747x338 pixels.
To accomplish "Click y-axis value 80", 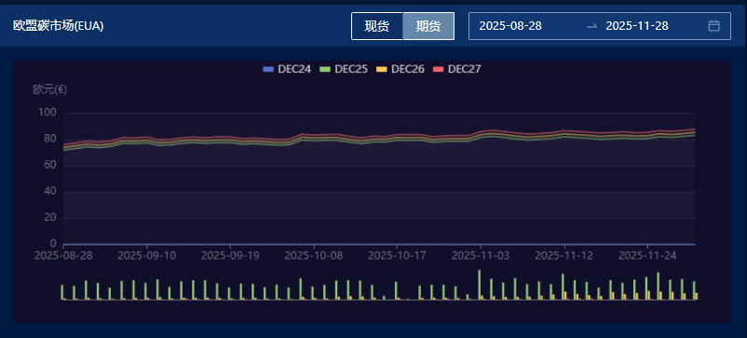I will pos(51,139).
